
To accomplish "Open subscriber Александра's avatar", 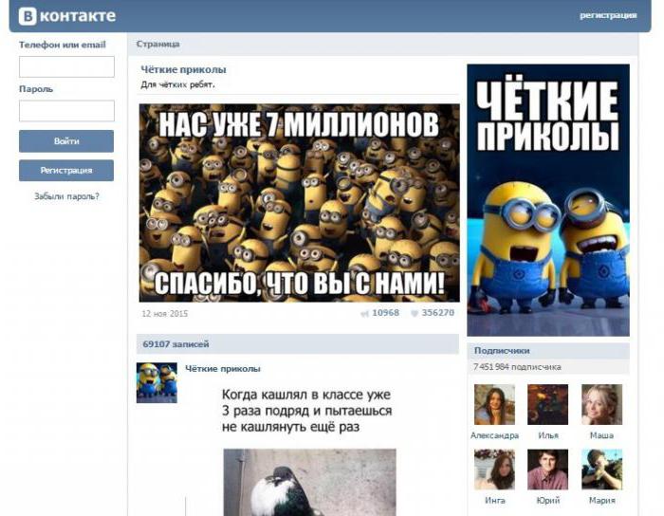I will tap(494, 405).
